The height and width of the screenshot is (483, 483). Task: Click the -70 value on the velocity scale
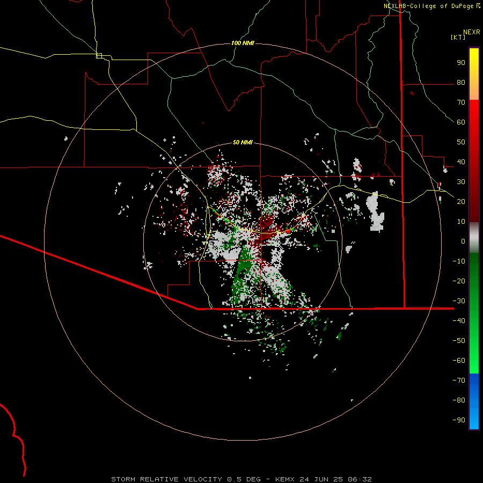(459, 380)
